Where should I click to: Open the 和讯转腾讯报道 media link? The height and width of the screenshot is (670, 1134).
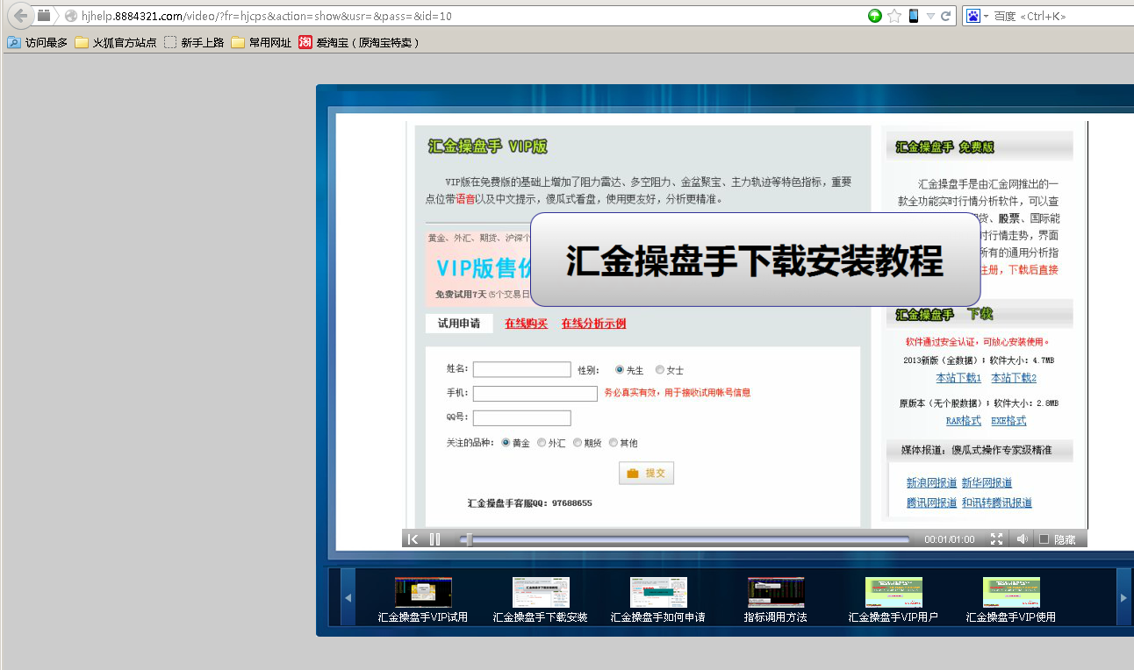pos(996,503)
